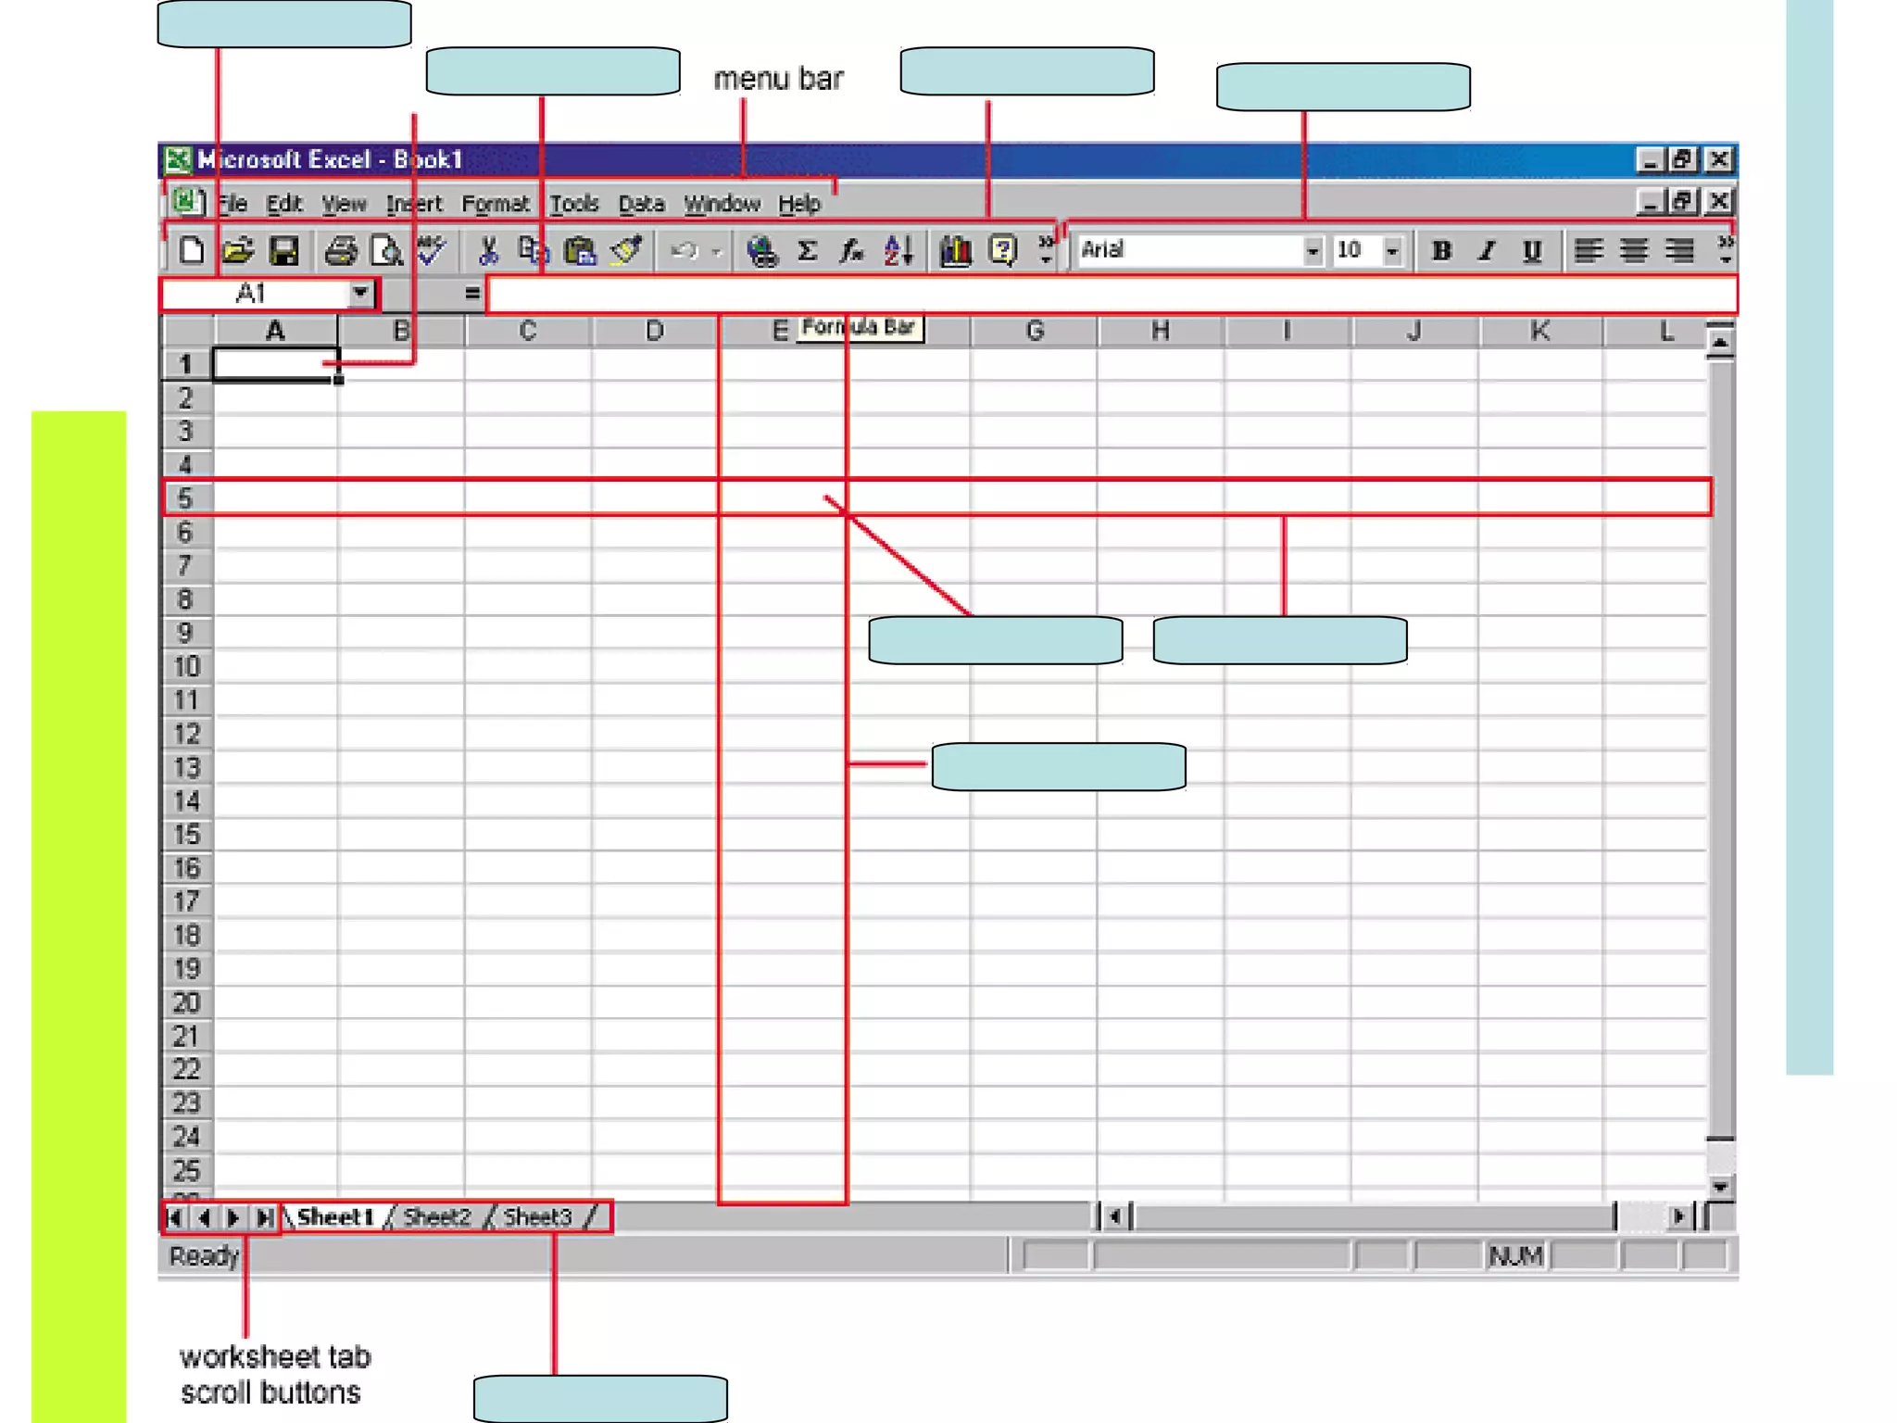The image size is (1897, 1423).
Task: Expand the Name Box A1 dropdown
Action: click(360, 293)
